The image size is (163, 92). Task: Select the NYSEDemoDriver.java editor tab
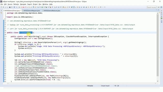[12, 11]
